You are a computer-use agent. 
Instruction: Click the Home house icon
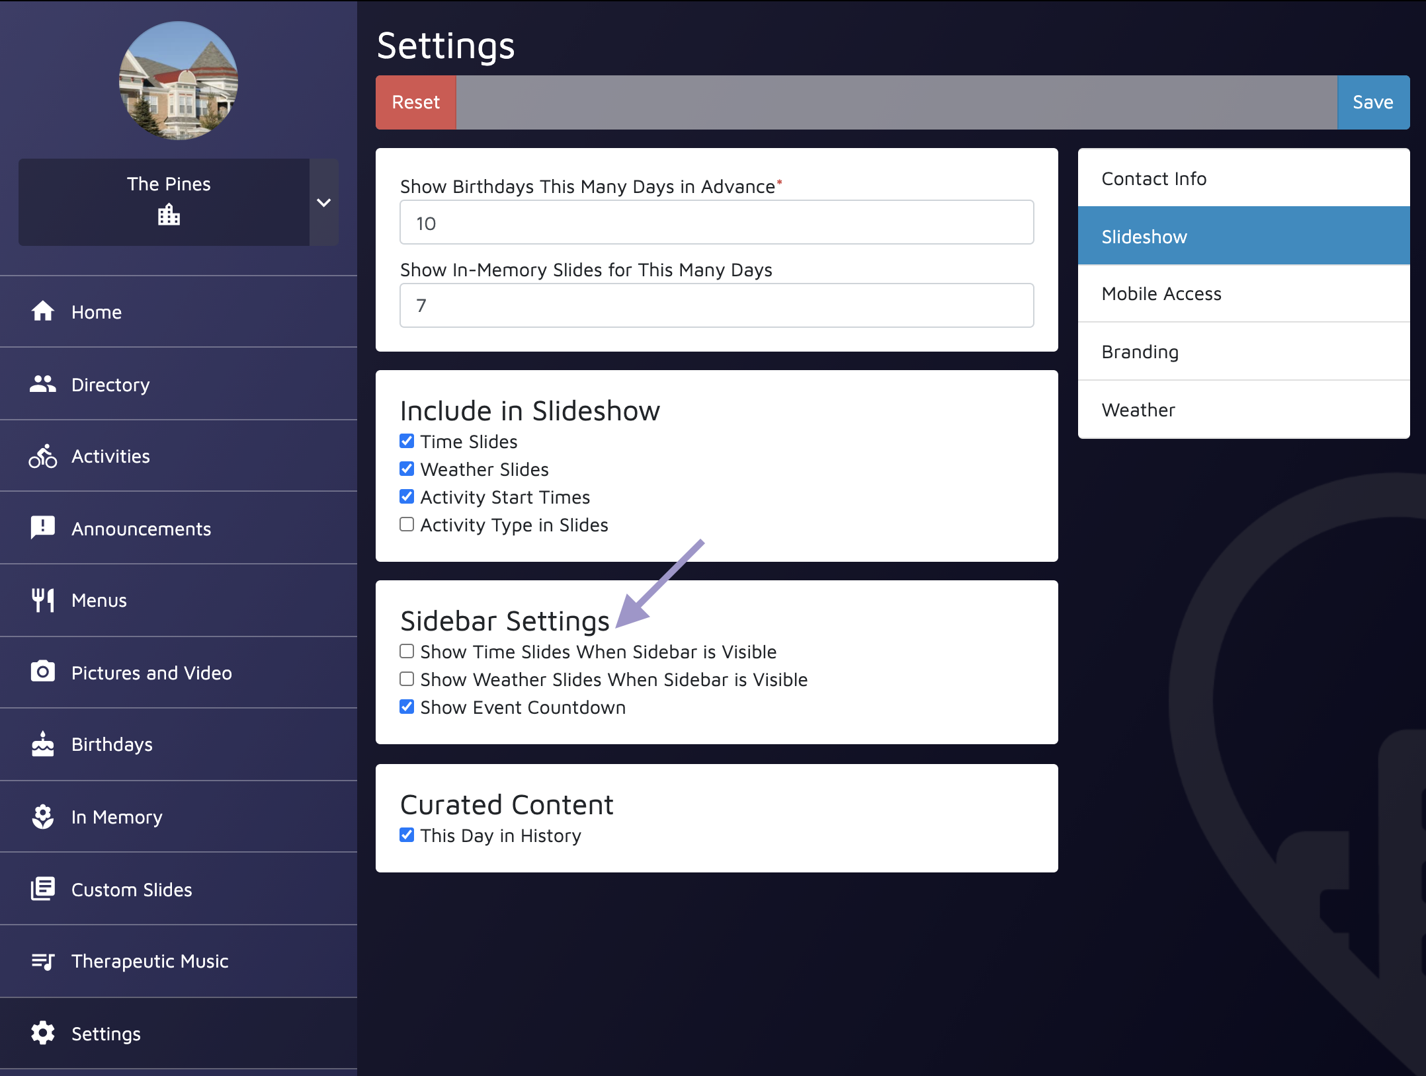43,311
